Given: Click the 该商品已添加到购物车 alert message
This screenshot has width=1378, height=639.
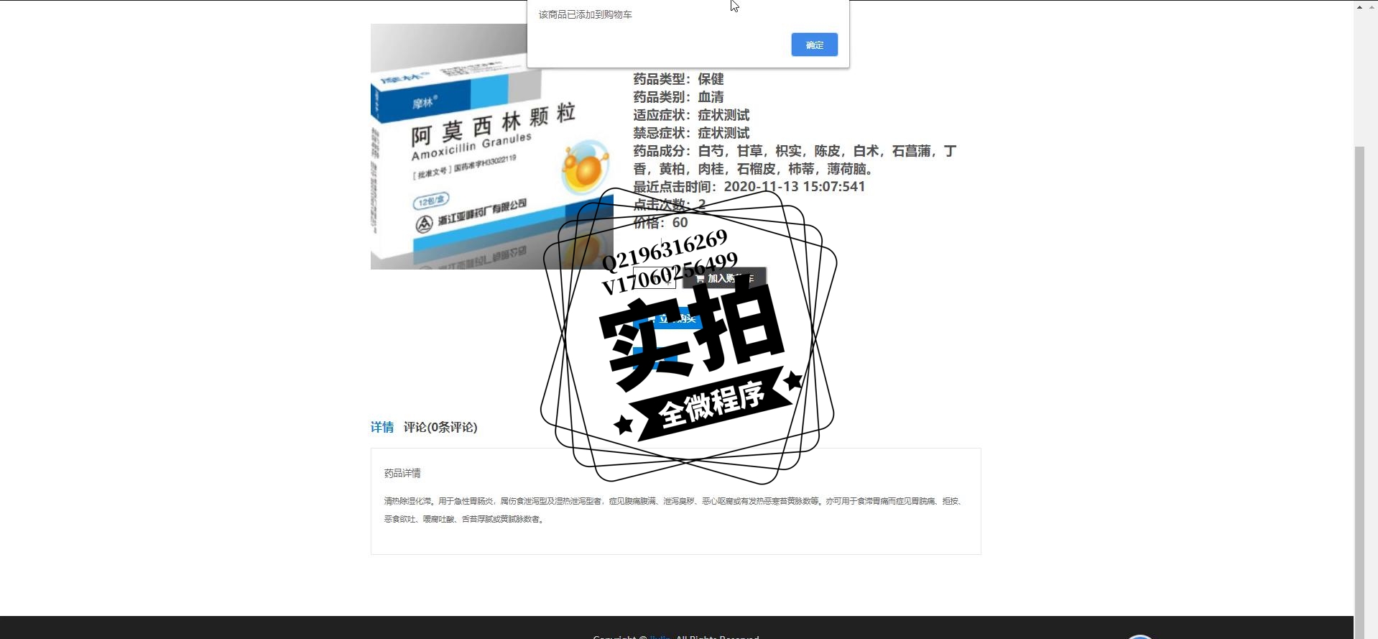Looking at the screenshot, I should coord(586,14).
